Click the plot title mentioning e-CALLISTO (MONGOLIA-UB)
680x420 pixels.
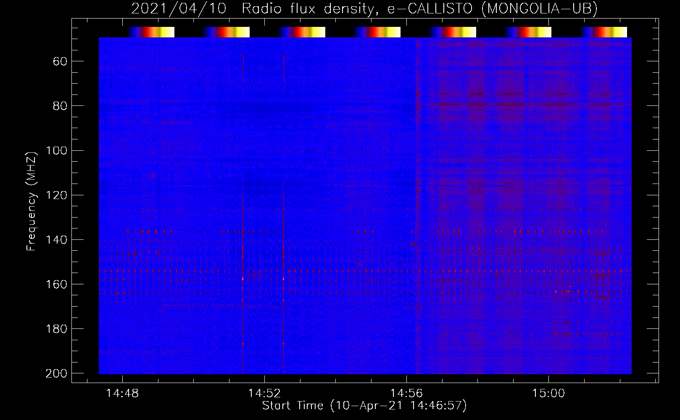(x=364, y=8)
